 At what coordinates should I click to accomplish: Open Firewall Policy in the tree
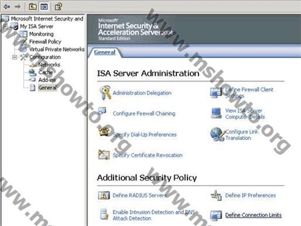tap(45, 41)
